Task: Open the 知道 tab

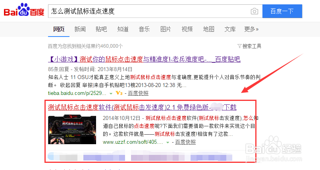Action: point(123,29)
